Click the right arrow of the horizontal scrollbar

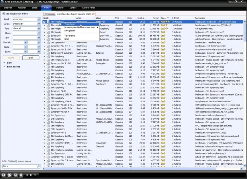coord(241,169)
